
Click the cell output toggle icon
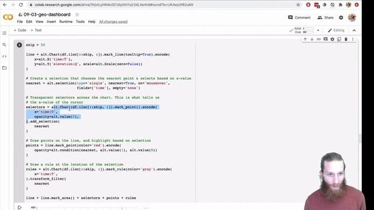click(19, 208)
